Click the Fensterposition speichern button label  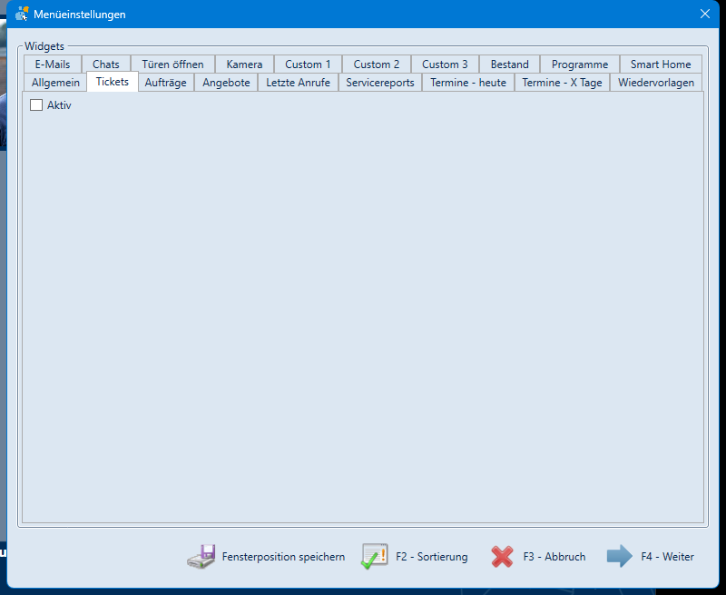click(x=283, y=557)
